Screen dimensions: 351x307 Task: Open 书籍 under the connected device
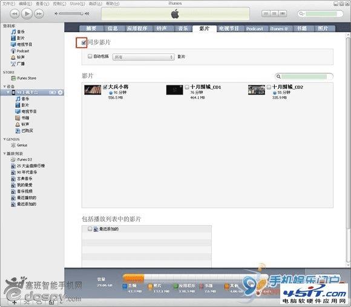[x=22, y=118]
